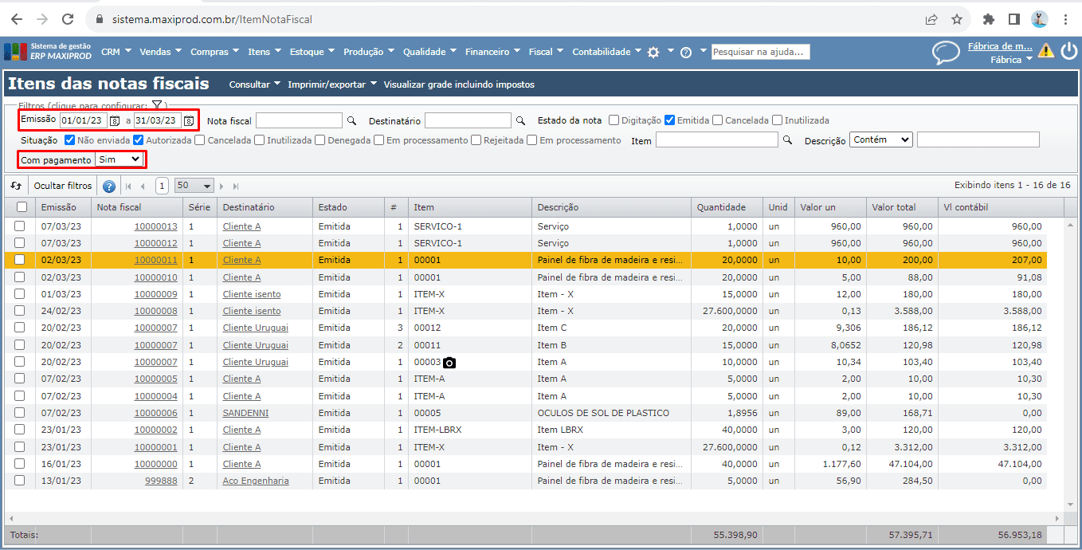Screen dimensions: 1082x550
Task: Click the filter funnel configuration icon
Action: [157, 105]
